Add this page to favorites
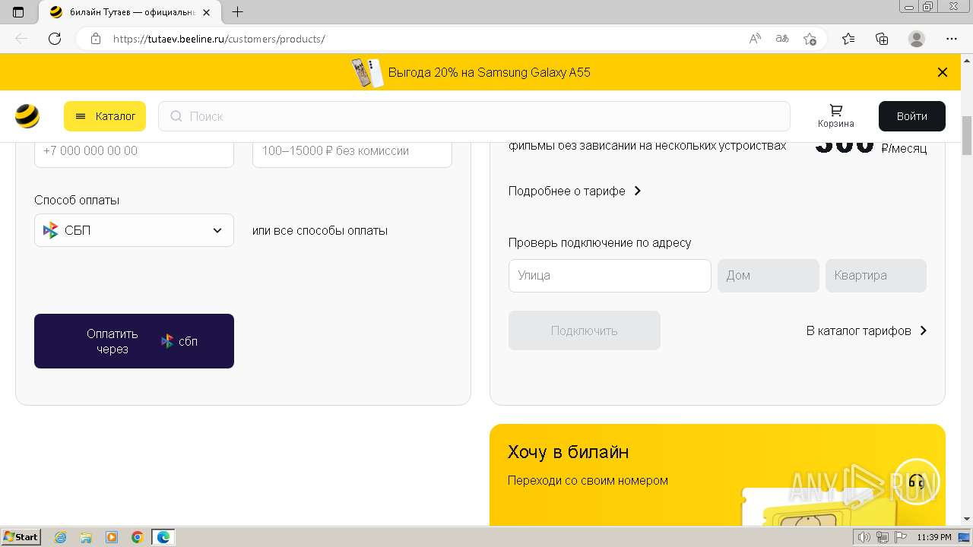 pos(810,39)
